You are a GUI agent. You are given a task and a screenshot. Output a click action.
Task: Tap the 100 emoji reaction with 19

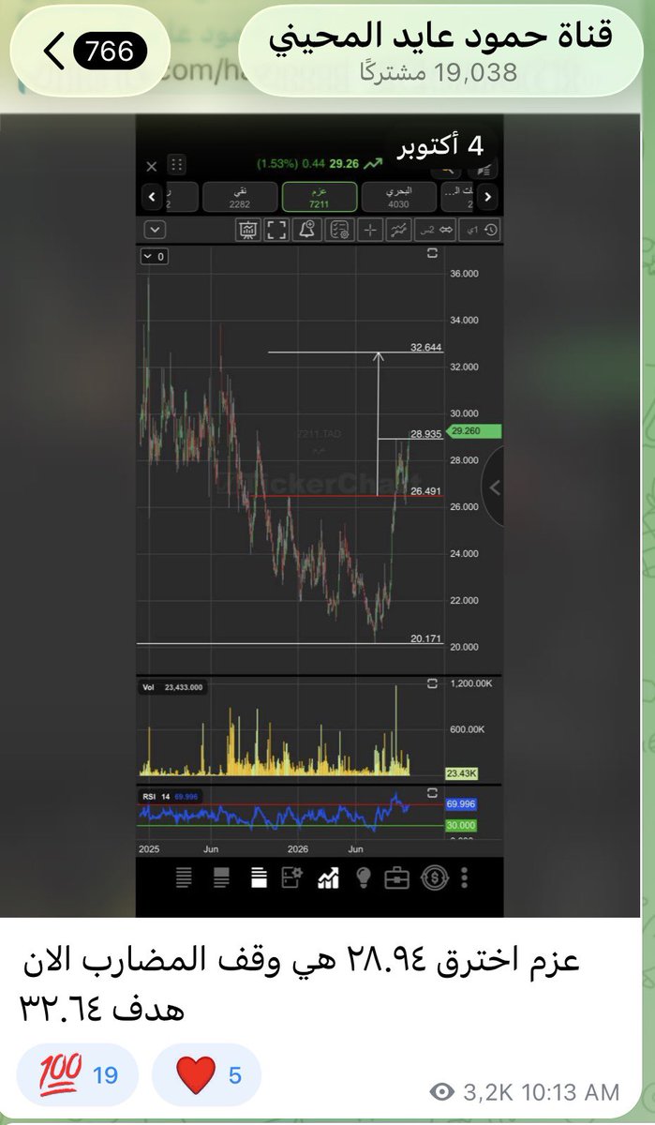click(78, 1074)
